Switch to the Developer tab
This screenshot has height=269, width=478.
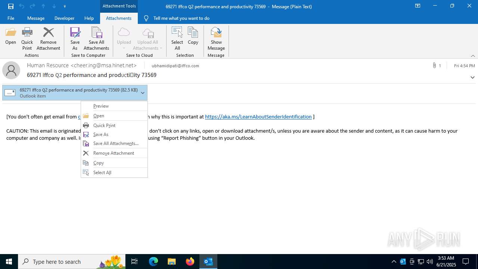pos(64,18)
